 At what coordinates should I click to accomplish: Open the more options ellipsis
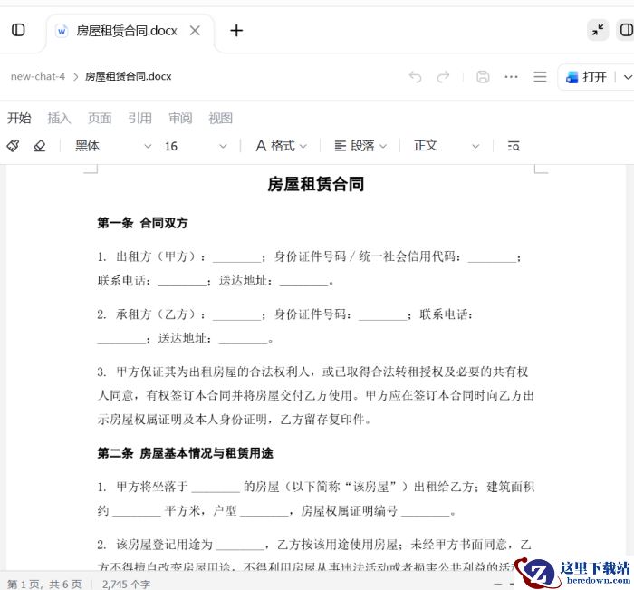(x=511, y=76)
